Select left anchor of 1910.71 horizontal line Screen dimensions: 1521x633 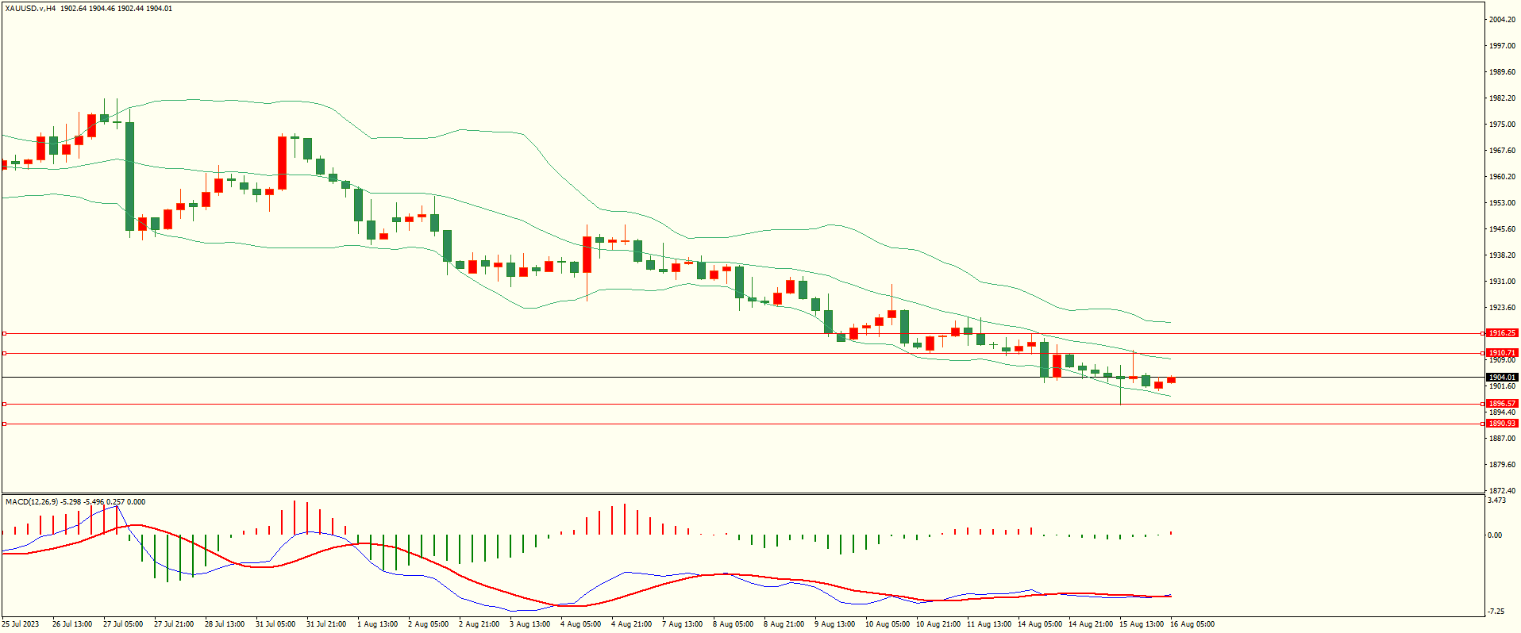point(4,353)
